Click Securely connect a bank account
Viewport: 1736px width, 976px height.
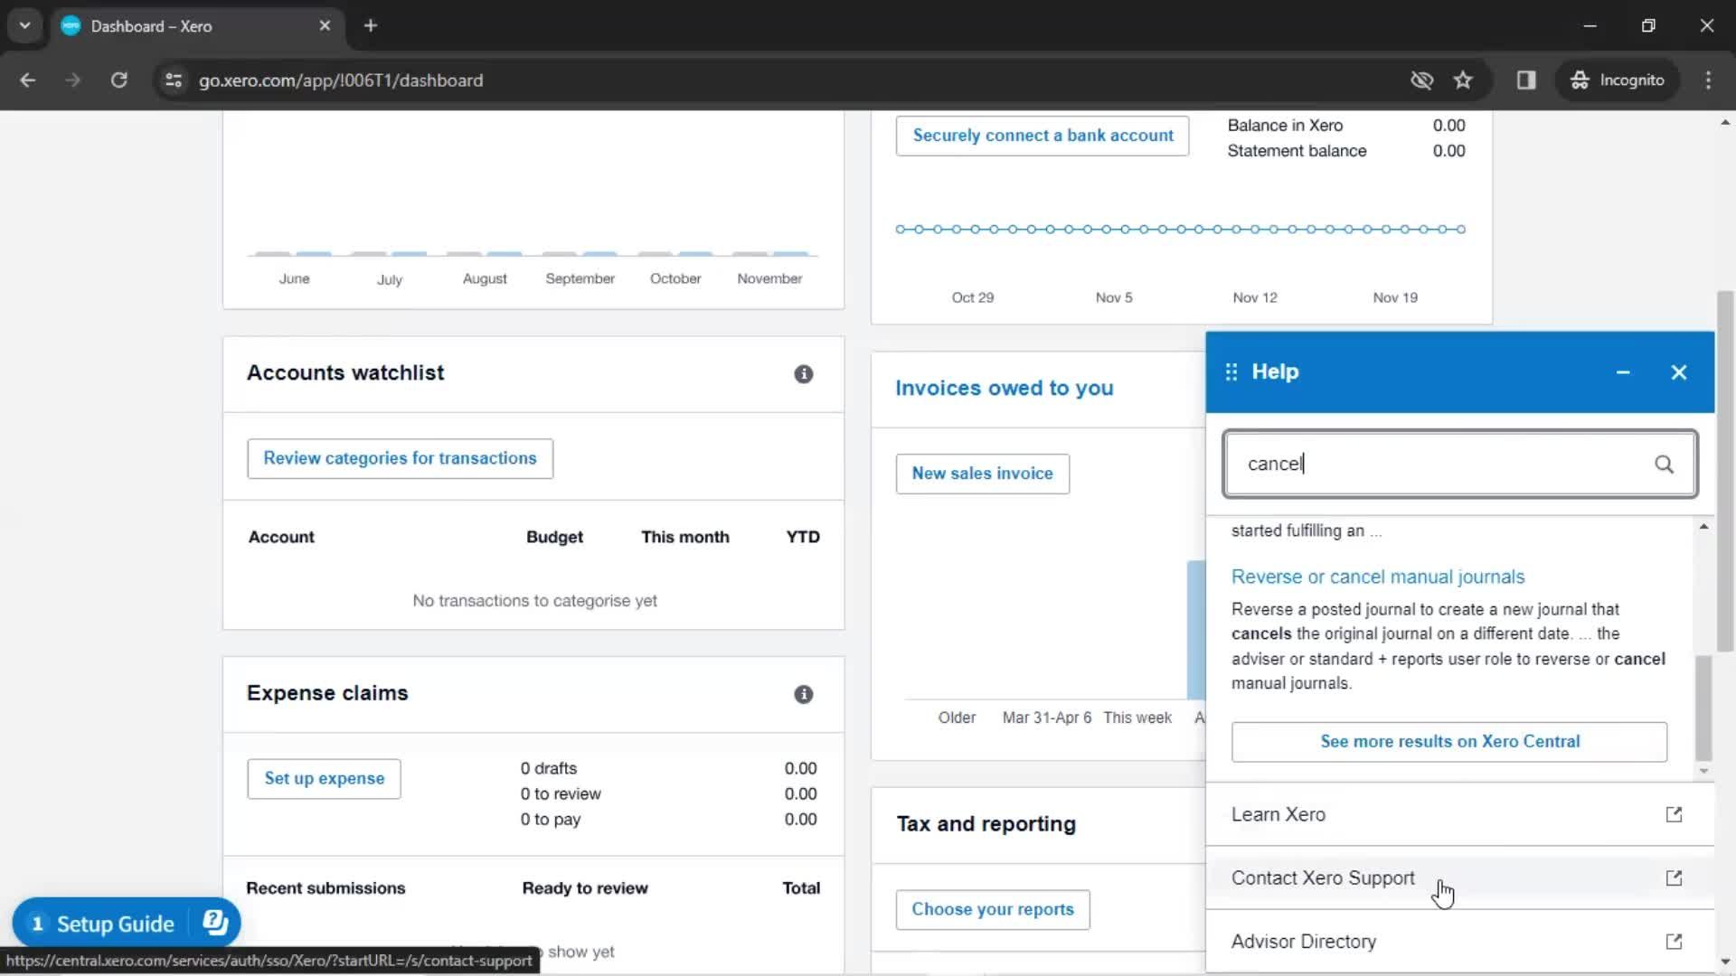pyautogui.click(x=1043, y=136)
